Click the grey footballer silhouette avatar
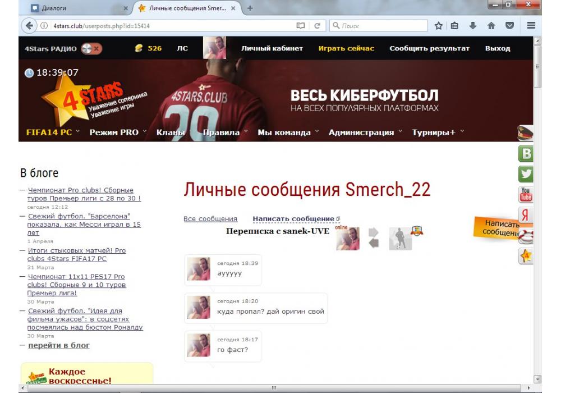This screenshot has width=561, height=393. tap(401, 239)
